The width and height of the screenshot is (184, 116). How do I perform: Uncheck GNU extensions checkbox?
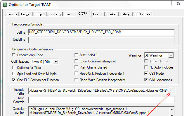tap(146, 80)
